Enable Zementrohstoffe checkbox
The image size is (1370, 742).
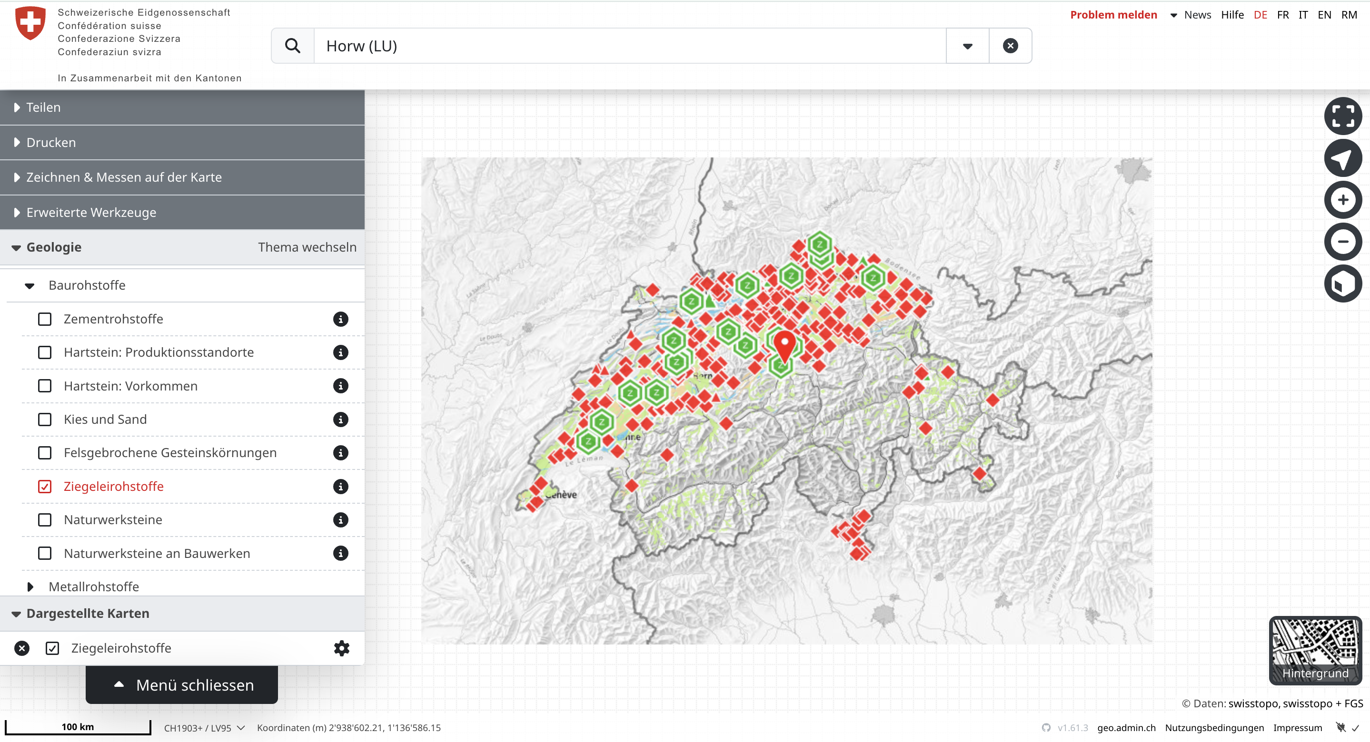45,319
